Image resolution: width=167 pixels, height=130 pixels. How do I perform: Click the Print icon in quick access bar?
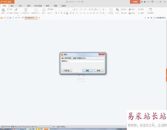pos(10,18)
